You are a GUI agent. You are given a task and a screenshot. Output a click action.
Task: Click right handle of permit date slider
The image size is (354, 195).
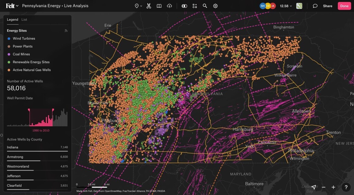[53, 110]
